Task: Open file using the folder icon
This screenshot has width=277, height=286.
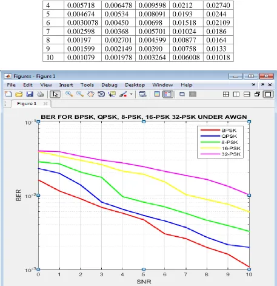Action: point(19,94)
